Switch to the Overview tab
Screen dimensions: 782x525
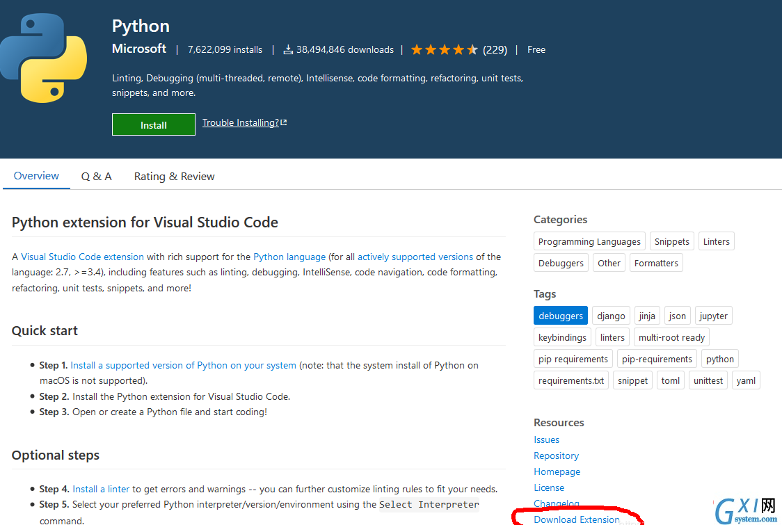click(36, 176)
